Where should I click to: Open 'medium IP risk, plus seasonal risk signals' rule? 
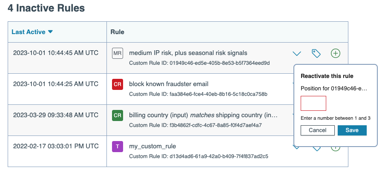pos(188,53)
